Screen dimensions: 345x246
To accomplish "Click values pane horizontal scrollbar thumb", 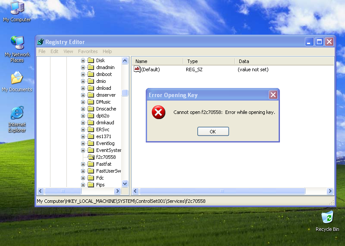I will (222, 191).
